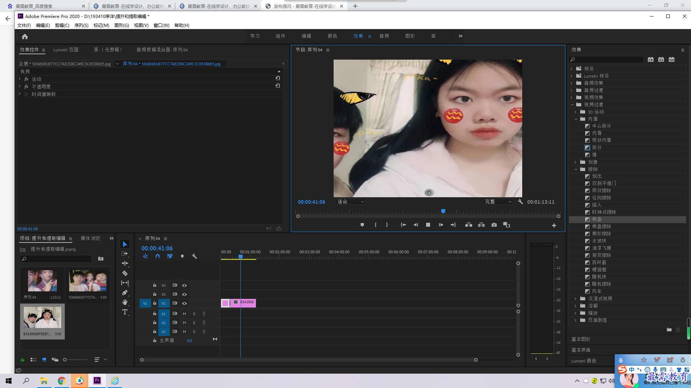691x388 pixels.
Task: Open the 文件 menu
Action: point(24,26)
